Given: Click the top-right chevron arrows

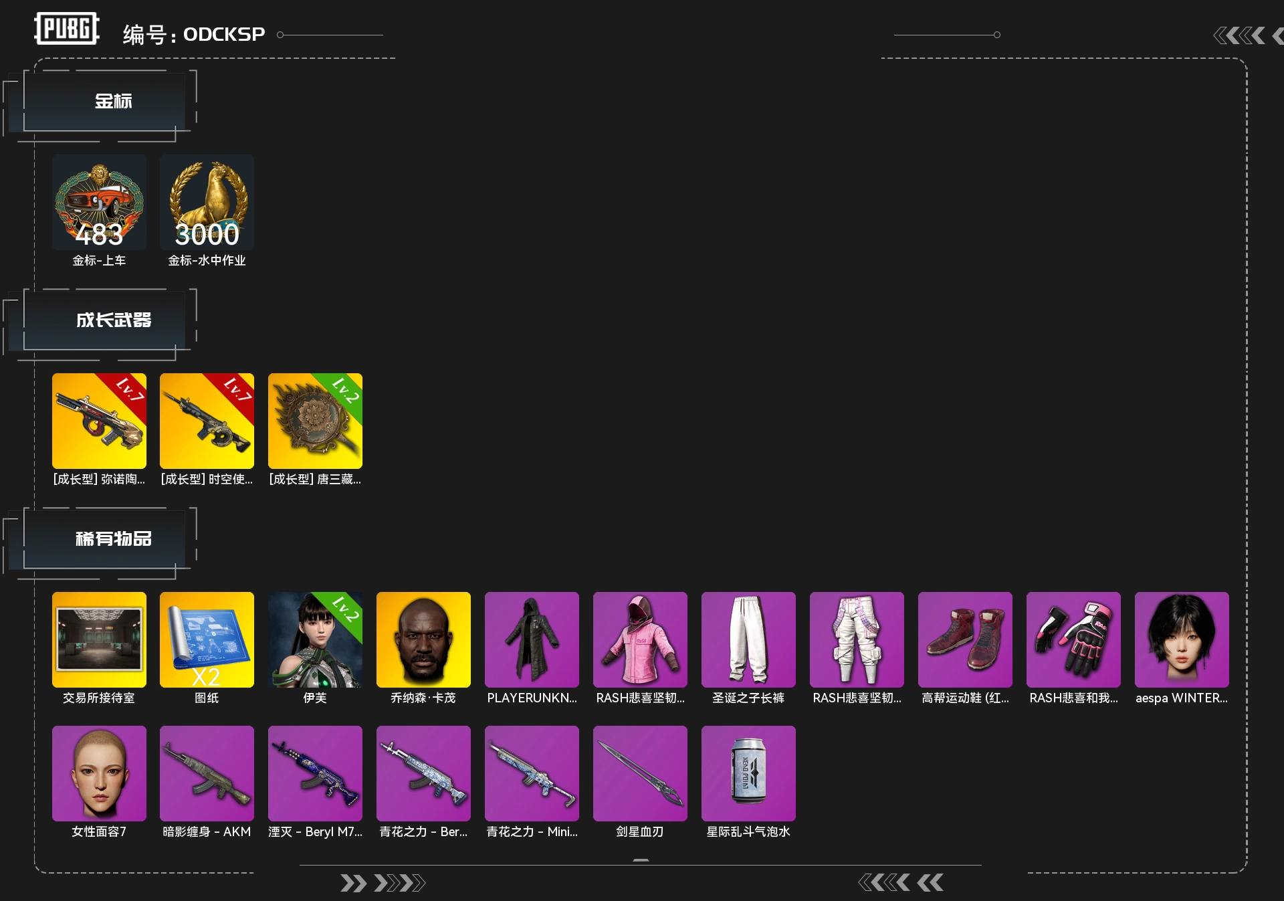Looking at the screenshot, I should pyautogui.click(x=1248, y=35).
